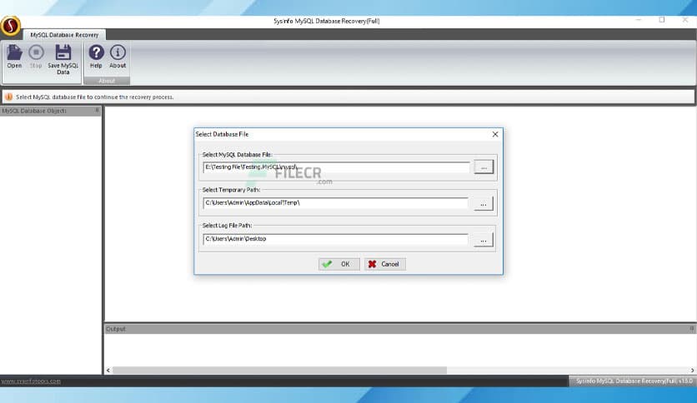
Task: Close the Select Database File dialog
Action: click(x=495, y=134)
